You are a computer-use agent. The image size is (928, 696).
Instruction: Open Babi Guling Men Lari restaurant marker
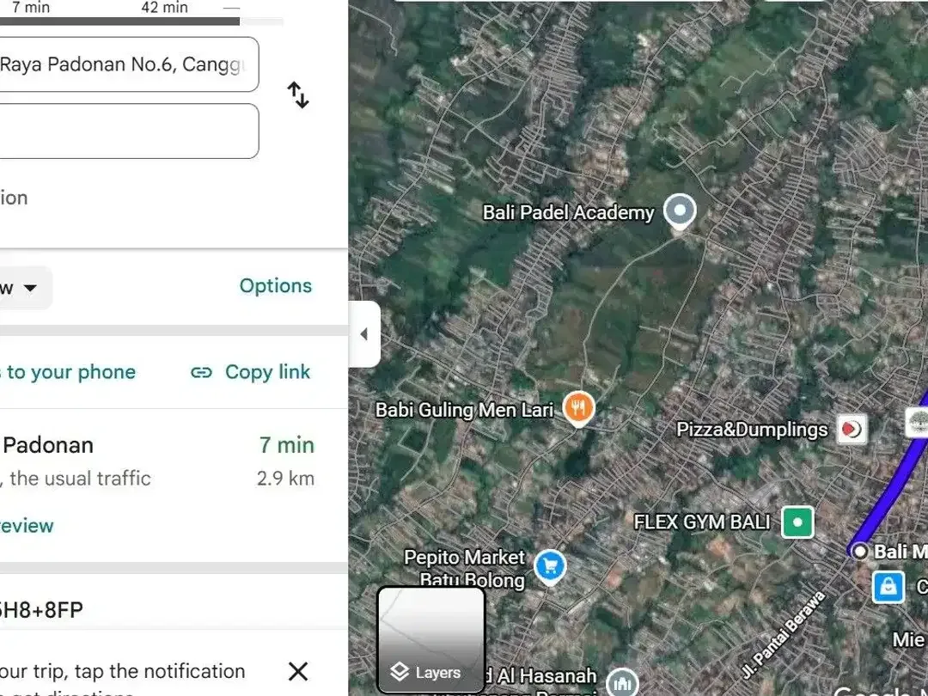pyautogui.click(x=579, y=408)
